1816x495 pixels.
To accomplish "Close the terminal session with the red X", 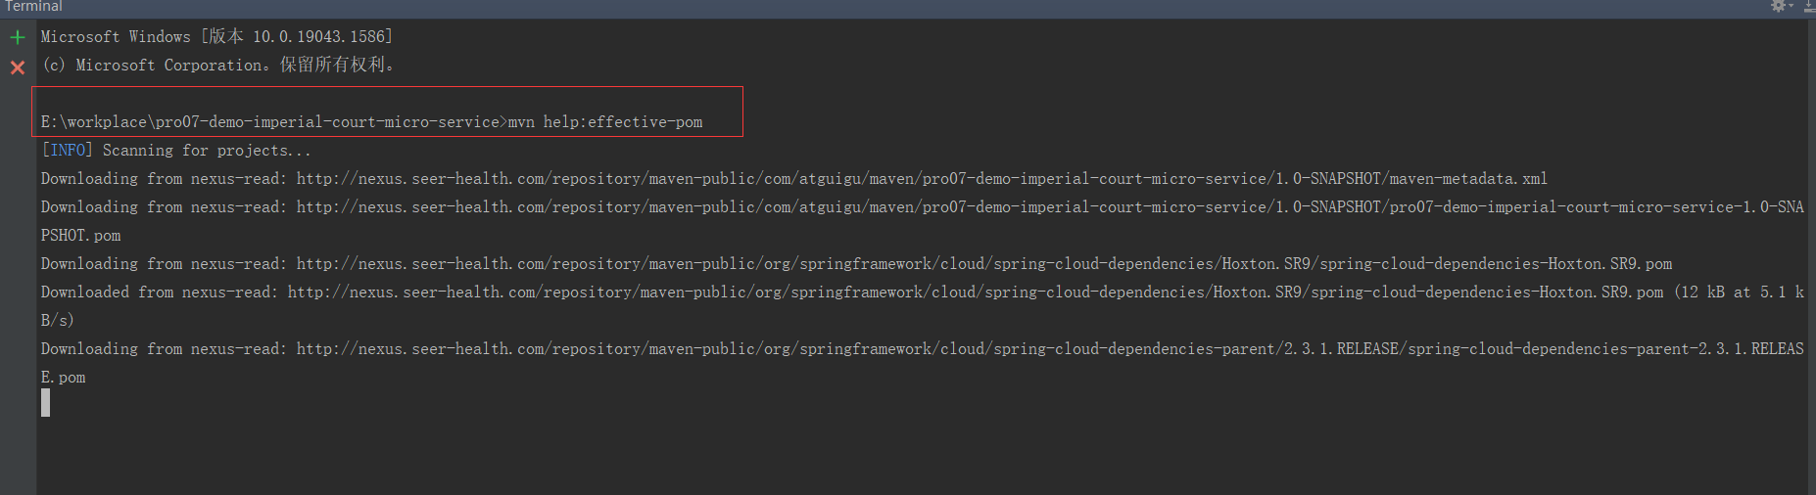I will (18, 67).
